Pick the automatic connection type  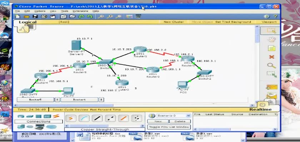click(71, 118)
